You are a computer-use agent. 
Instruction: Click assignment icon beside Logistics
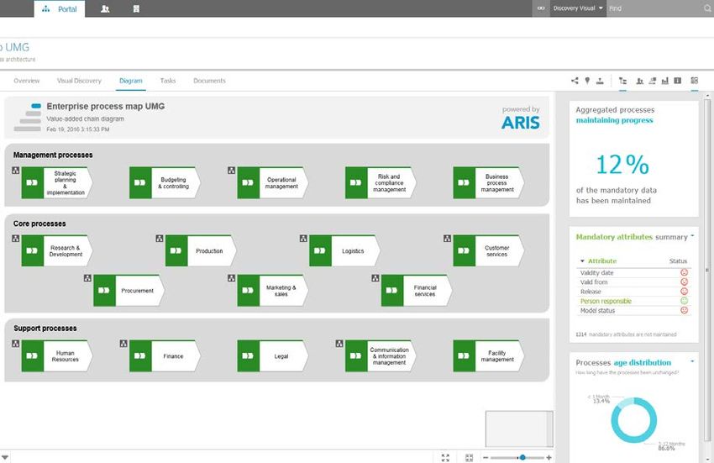pos(303,239)
